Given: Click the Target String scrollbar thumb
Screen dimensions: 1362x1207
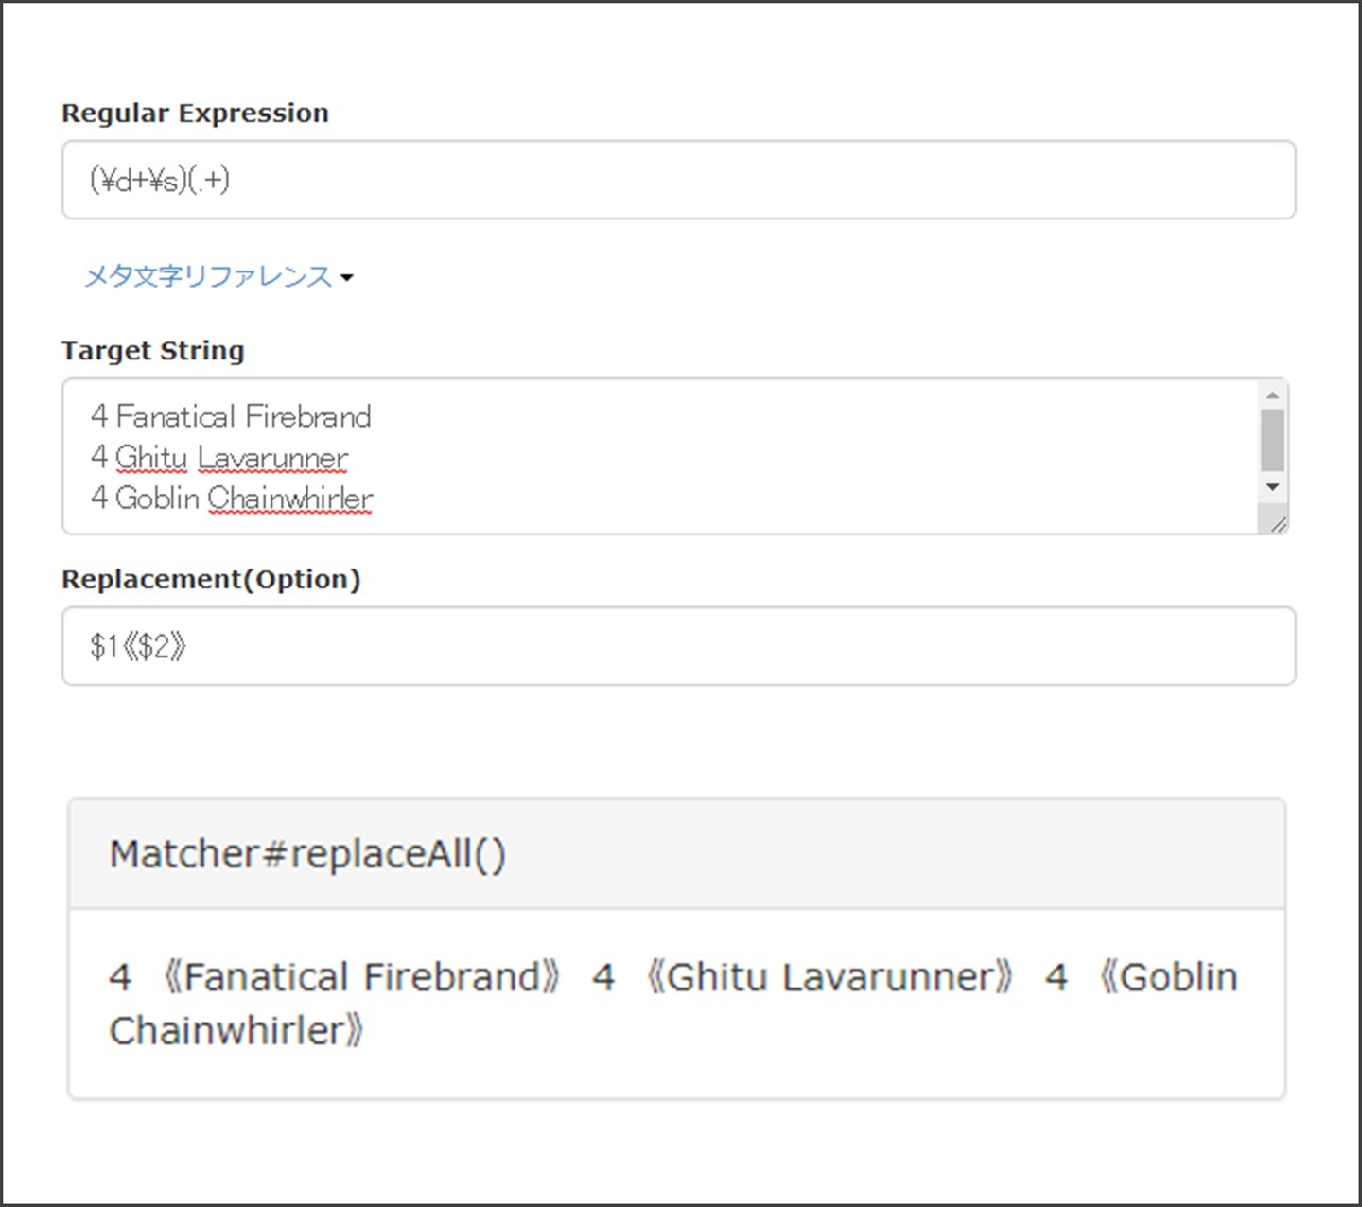Looking at the screenshot, I should click(x=1272, y=440).
